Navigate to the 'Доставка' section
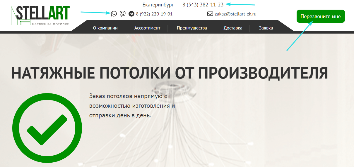 tap(233, 28)
